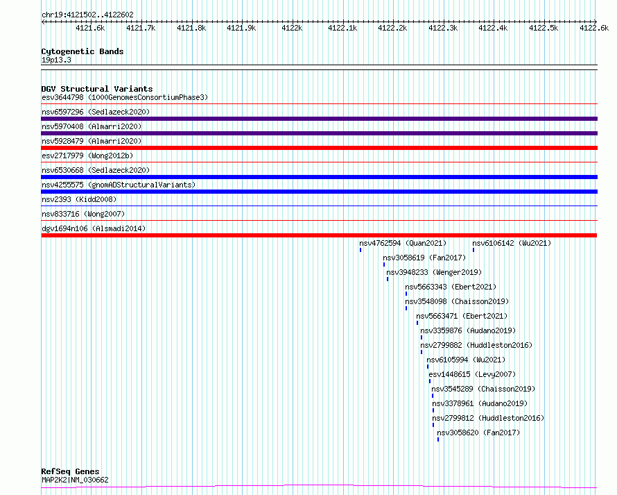
Task: Click the red bar under nsv5928479
Action: pos(319,148)
